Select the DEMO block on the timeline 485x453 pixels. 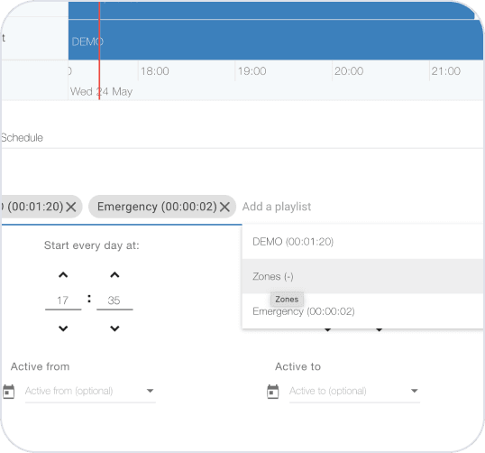coord(276,40)
